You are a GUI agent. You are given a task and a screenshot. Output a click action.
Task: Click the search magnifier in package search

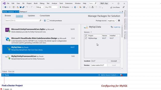coord(40,20)
